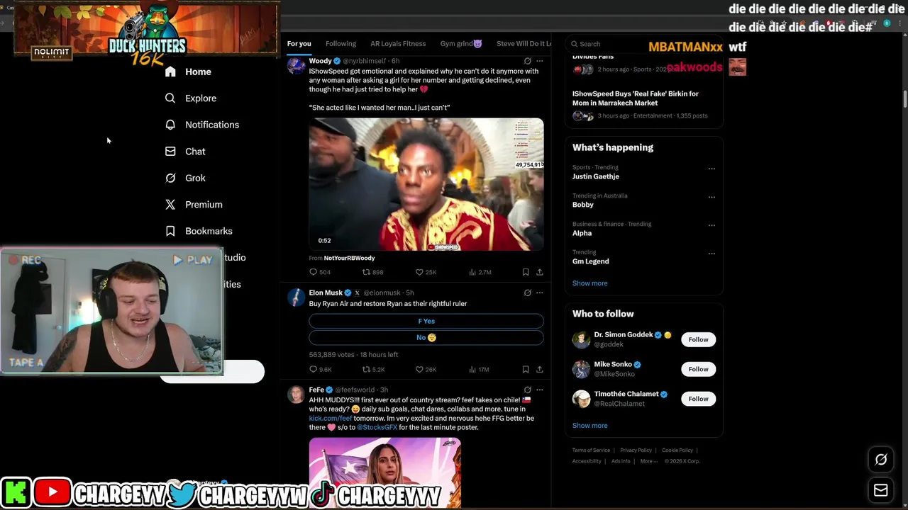Open the Cookie Policy link
Viewport: 908px width, 510px height.
(677, 450)
